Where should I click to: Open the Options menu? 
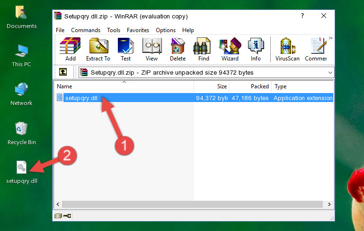pos(166,30)
